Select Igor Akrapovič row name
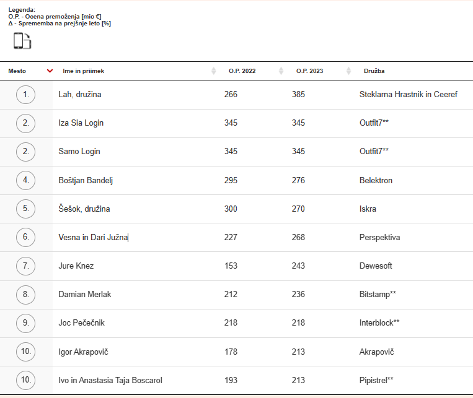 [83, 352]
